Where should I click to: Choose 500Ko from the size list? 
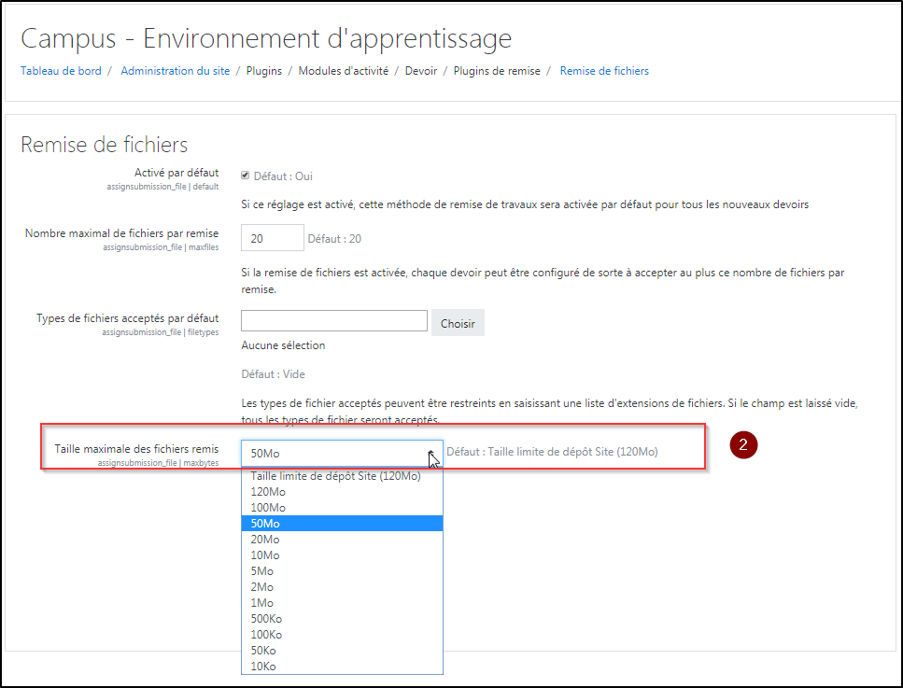[269, 619]
